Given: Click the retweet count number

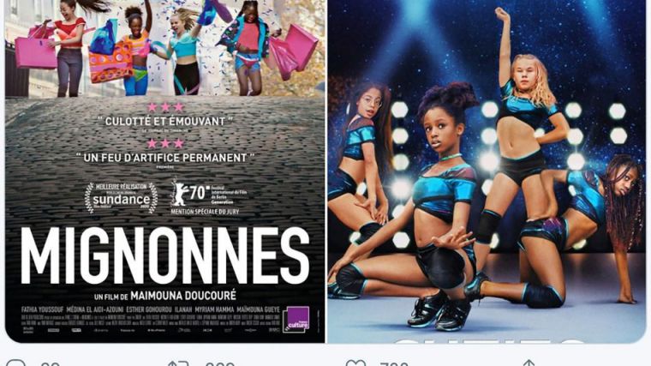Looking at the screenshot, I should point(220,364).
